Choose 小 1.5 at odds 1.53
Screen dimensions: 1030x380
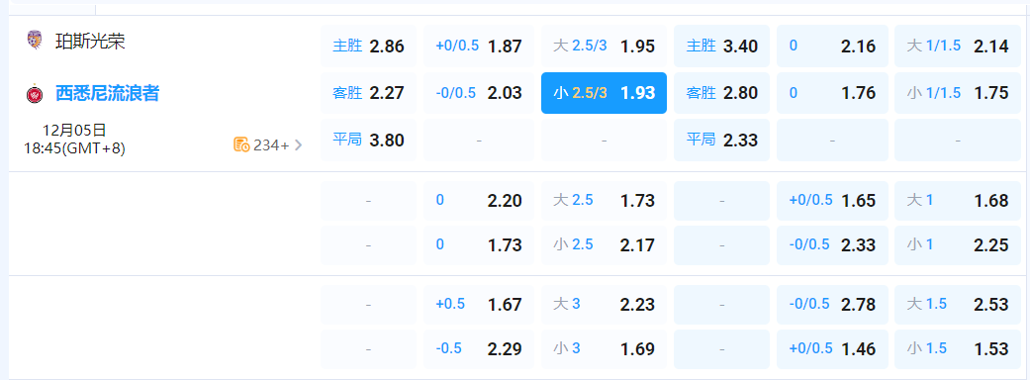958,349
